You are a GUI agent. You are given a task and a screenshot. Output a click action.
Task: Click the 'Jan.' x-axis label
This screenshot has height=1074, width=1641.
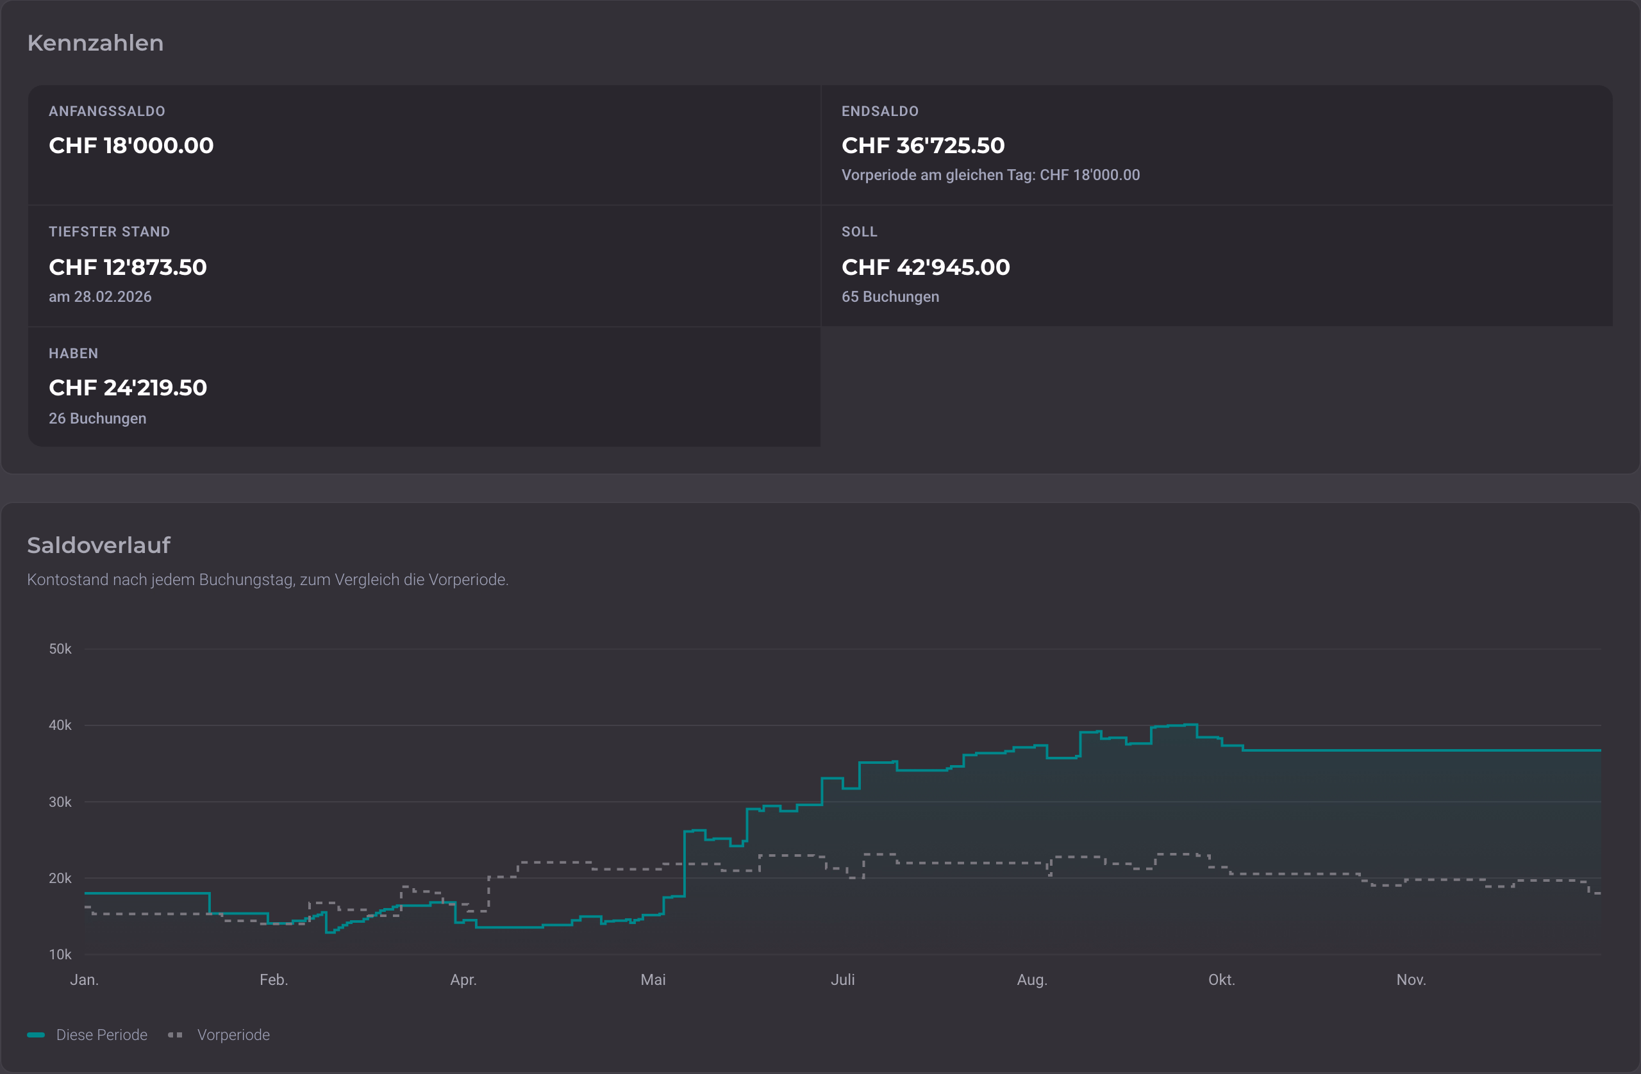pyautogui.click(x=84, y=980)
